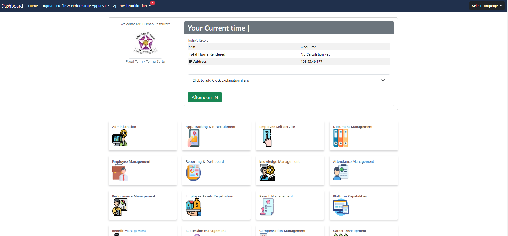Click the red notification badge showing 6
Viewport: 508px width, 236px height.
pos(152,3)
